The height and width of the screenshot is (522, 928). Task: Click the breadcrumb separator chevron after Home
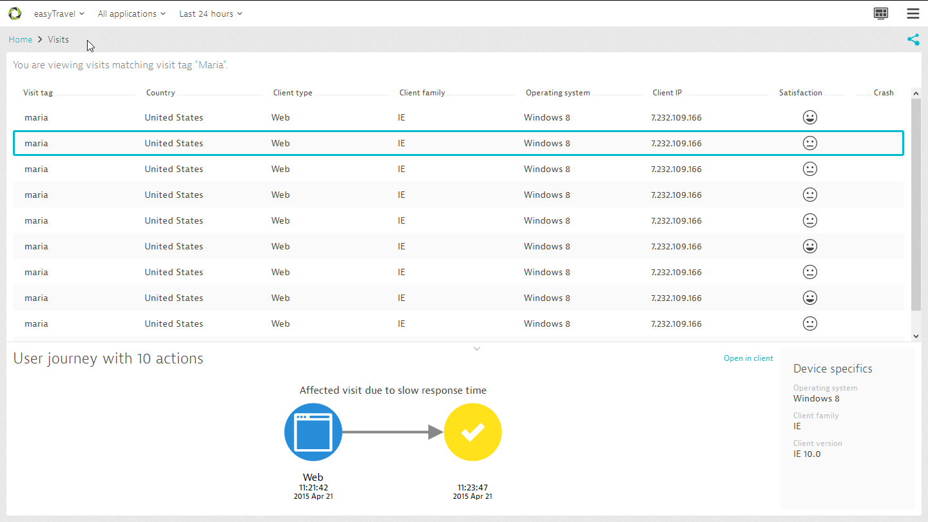(40, 39)
